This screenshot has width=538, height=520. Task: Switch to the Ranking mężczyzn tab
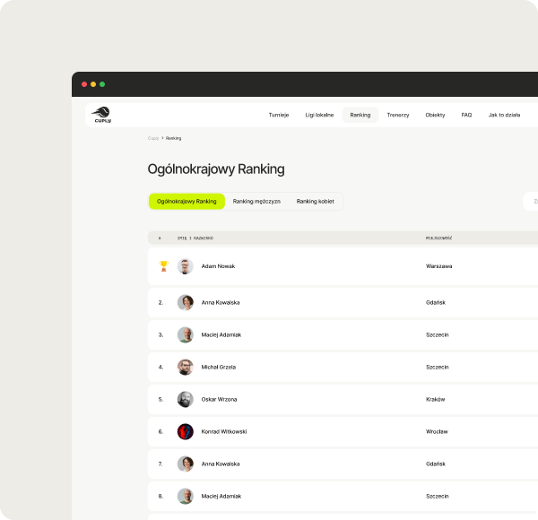coord(256,202)
